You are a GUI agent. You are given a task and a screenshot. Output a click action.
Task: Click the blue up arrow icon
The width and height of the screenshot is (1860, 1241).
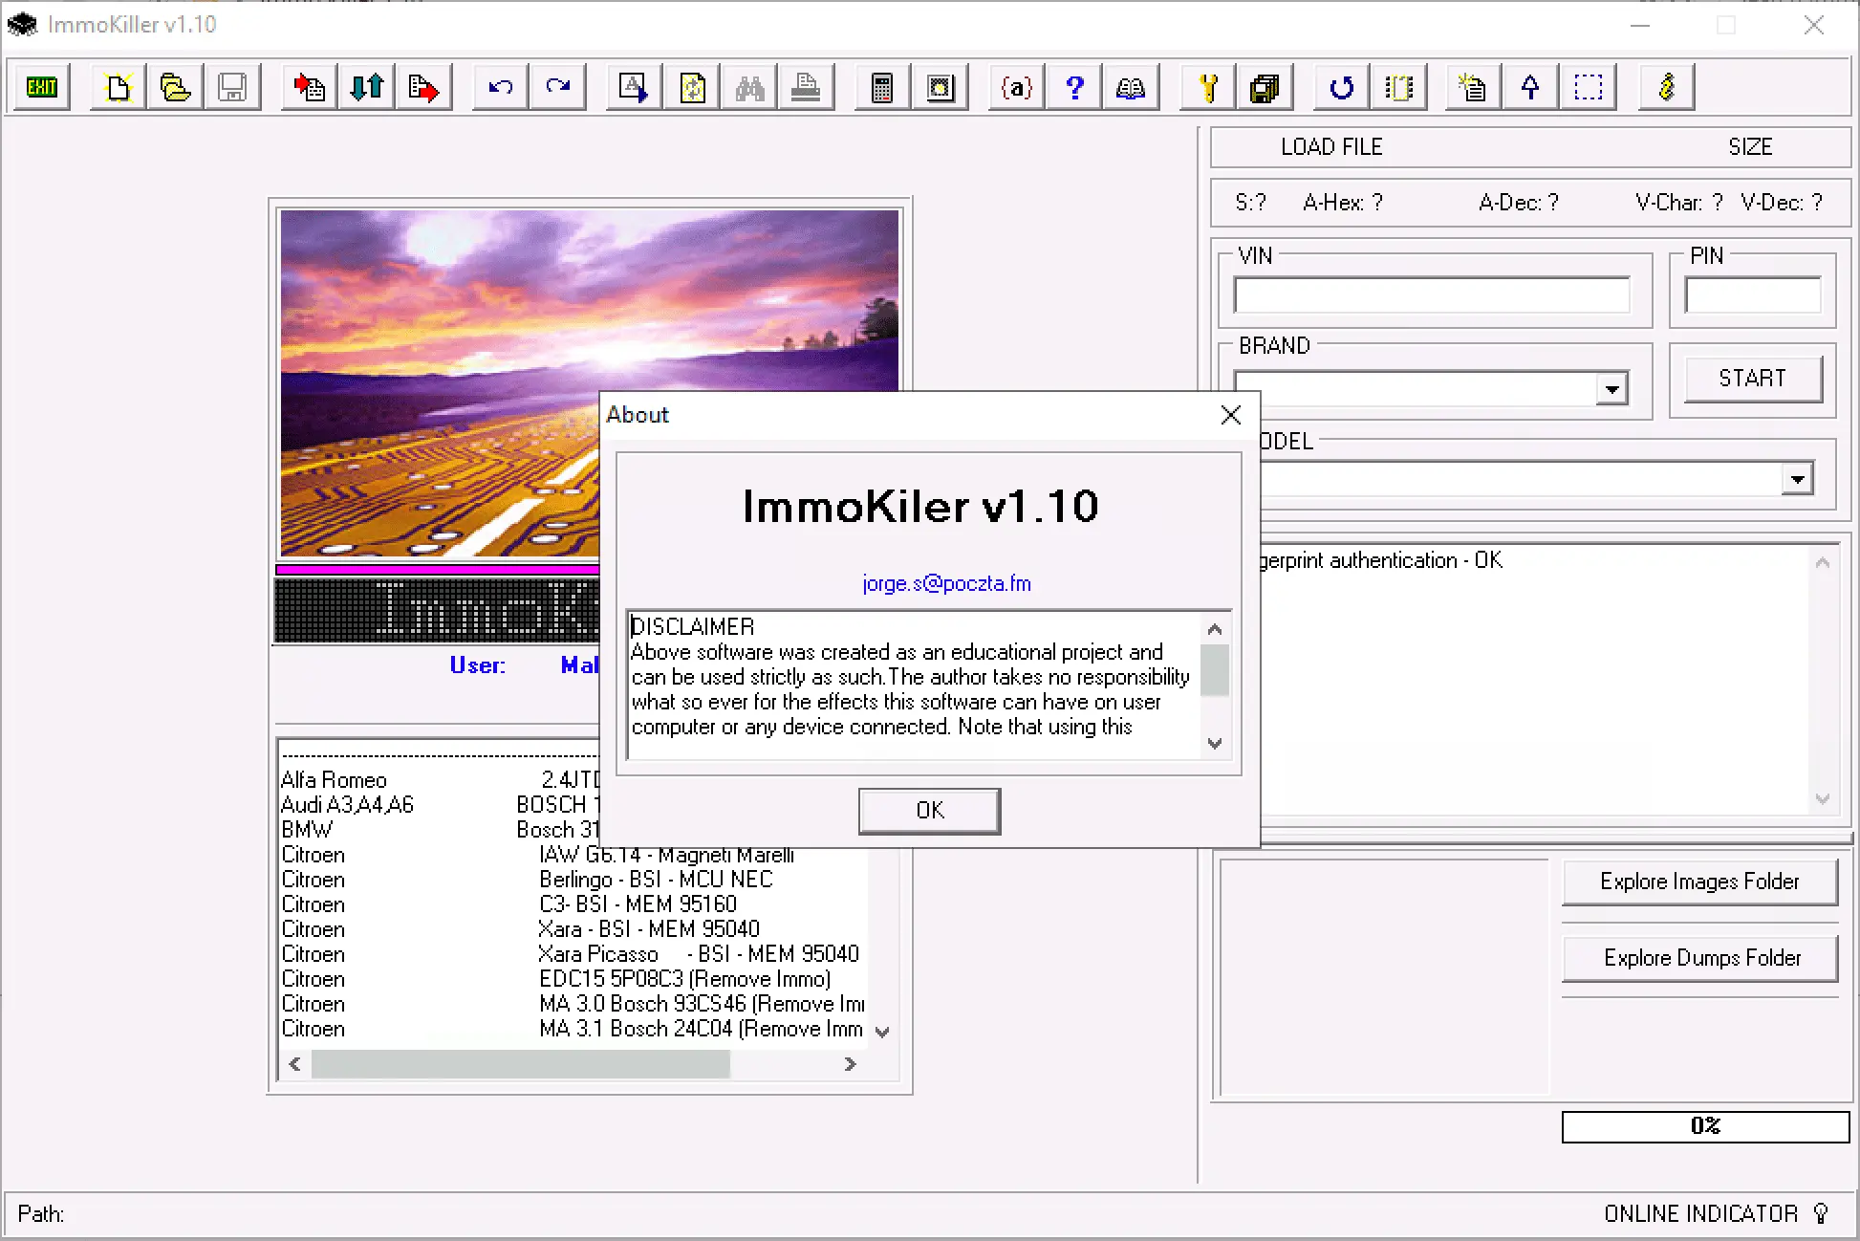coord(1530,88)
